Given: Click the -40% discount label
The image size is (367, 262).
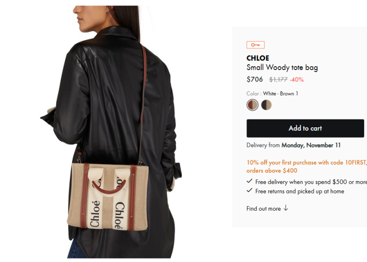Looking at the screenshot, I should 296,80.
